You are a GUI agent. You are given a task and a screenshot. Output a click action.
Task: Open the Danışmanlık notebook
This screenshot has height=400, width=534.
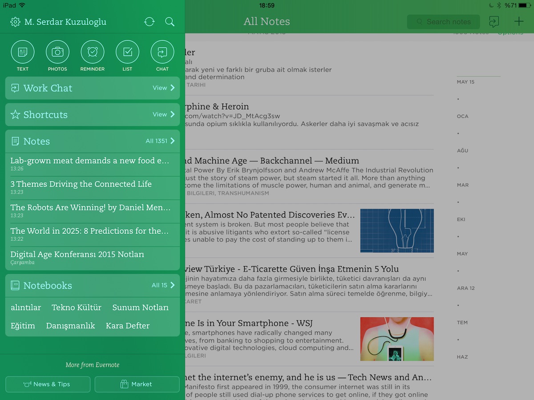click(x=71, y=326)
